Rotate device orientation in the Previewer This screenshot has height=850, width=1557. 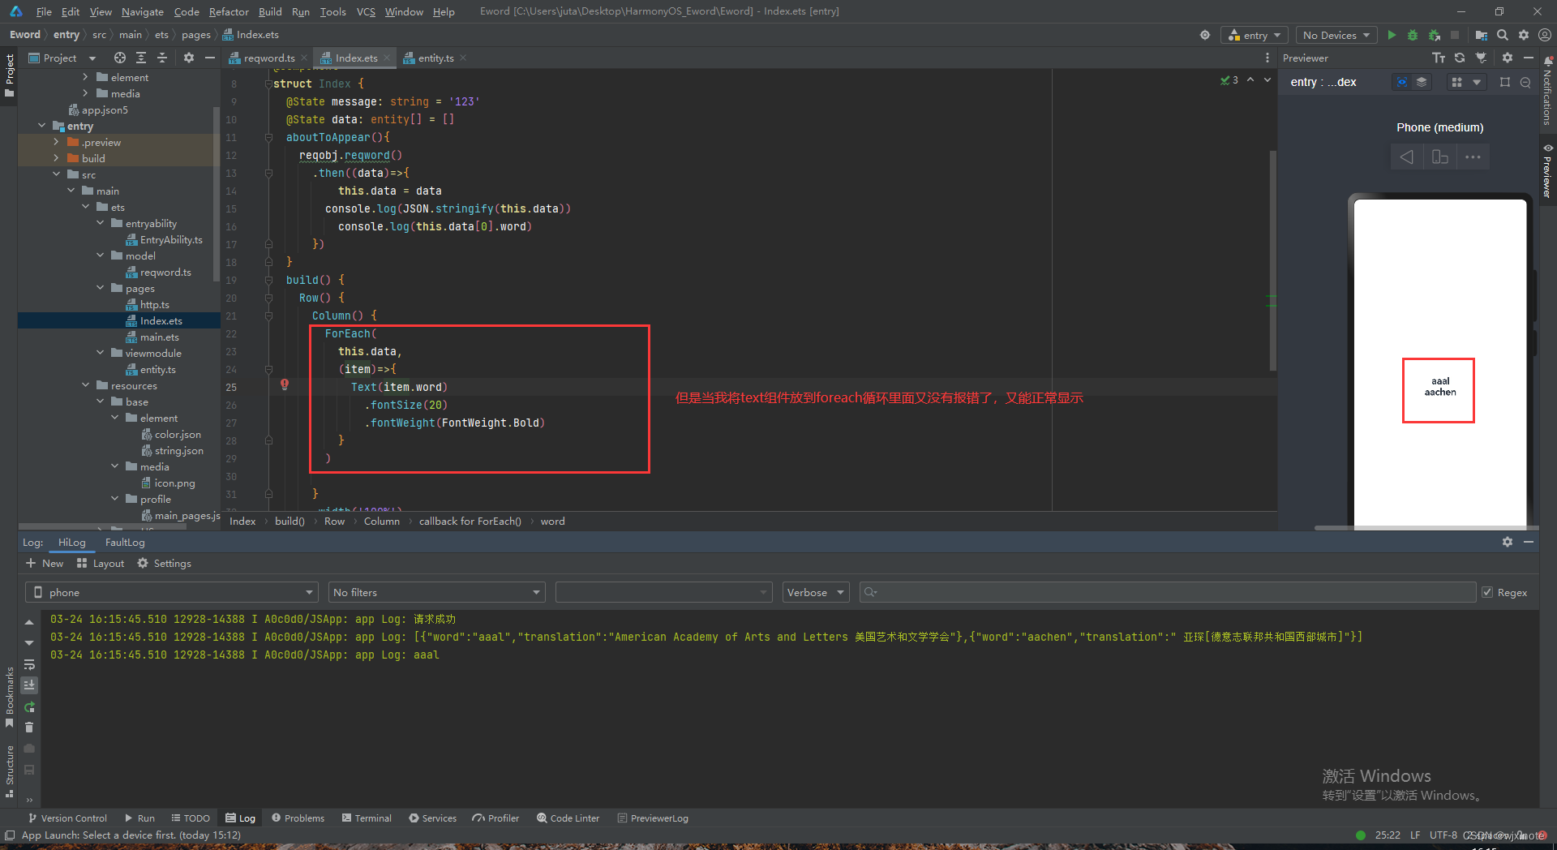coord(1440,157)
